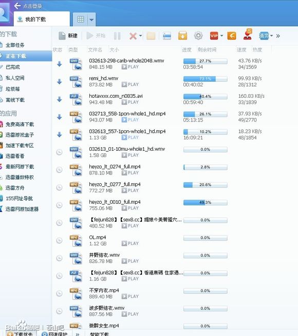
Task: Click the 27.7% progress bar in first row
Action: 206,61
